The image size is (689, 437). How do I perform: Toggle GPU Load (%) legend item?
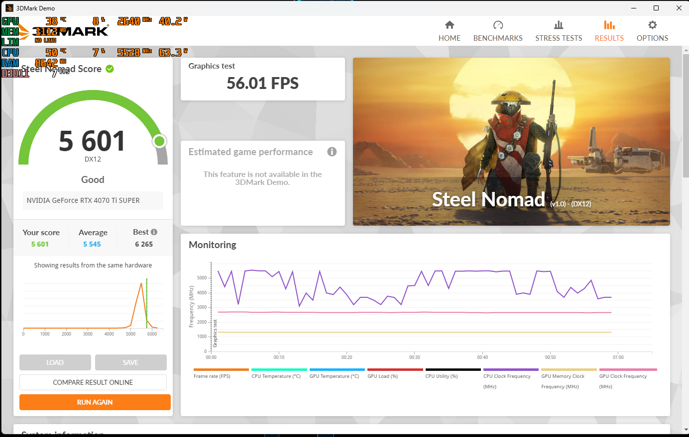click(x=395, y=373)
